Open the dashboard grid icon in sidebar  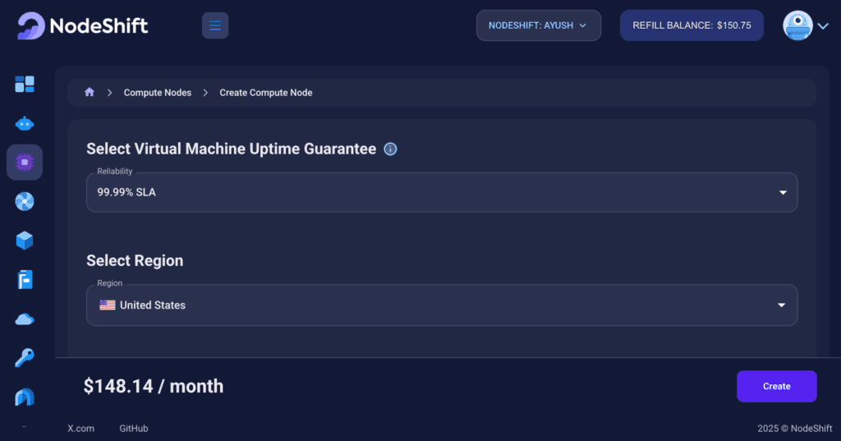(x=25, y=84)
